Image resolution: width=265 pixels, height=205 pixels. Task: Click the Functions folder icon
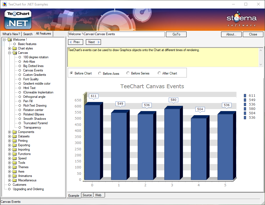click(15, 154)
